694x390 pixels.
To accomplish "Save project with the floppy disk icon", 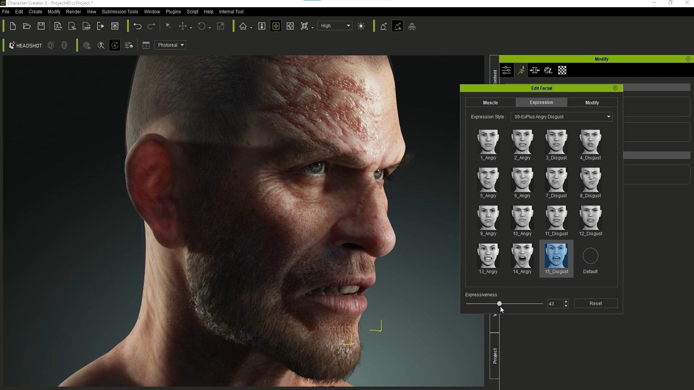I will pos(41,26).
